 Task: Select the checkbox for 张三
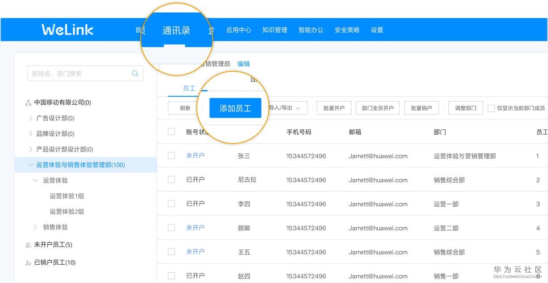pos(171,156)
